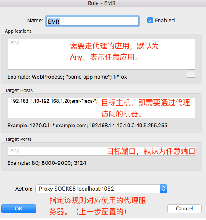Select the Proxy SOCKS5 localhost:1082 combo box
Viewport: 206px width, 220px height.
pyautogui.click(x=101, y=189)
